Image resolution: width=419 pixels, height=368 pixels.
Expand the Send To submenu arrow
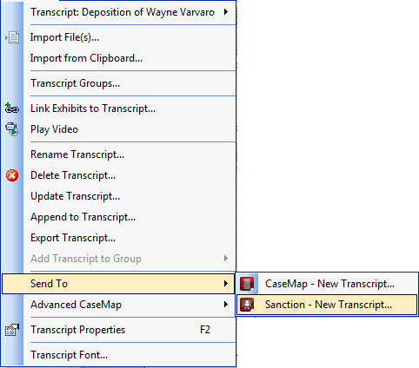[226, 284]
